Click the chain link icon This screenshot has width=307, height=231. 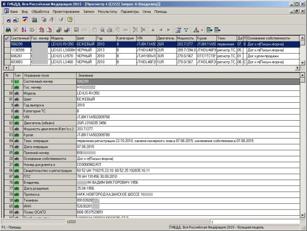click(125, 30)
